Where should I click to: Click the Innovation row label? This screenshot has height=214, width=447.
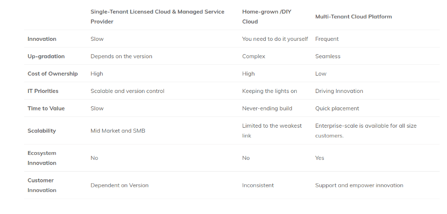pos(42,39)
